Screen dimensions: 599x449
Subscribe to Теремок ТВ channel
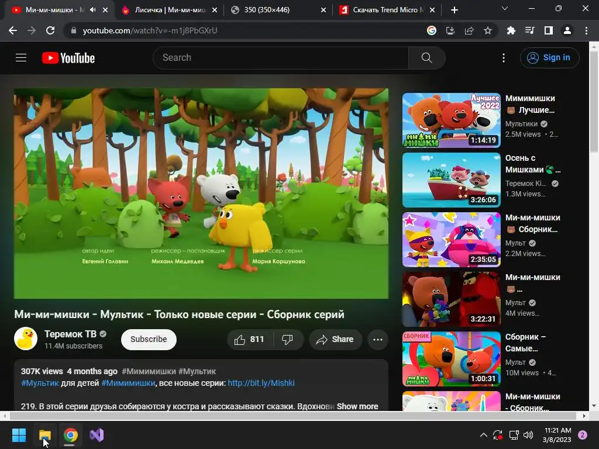(x=149, y=340)
